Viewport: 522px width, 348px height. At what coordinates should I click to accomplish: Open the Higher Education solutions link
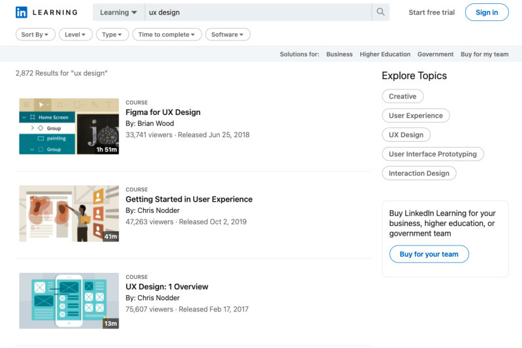[385, 54]
